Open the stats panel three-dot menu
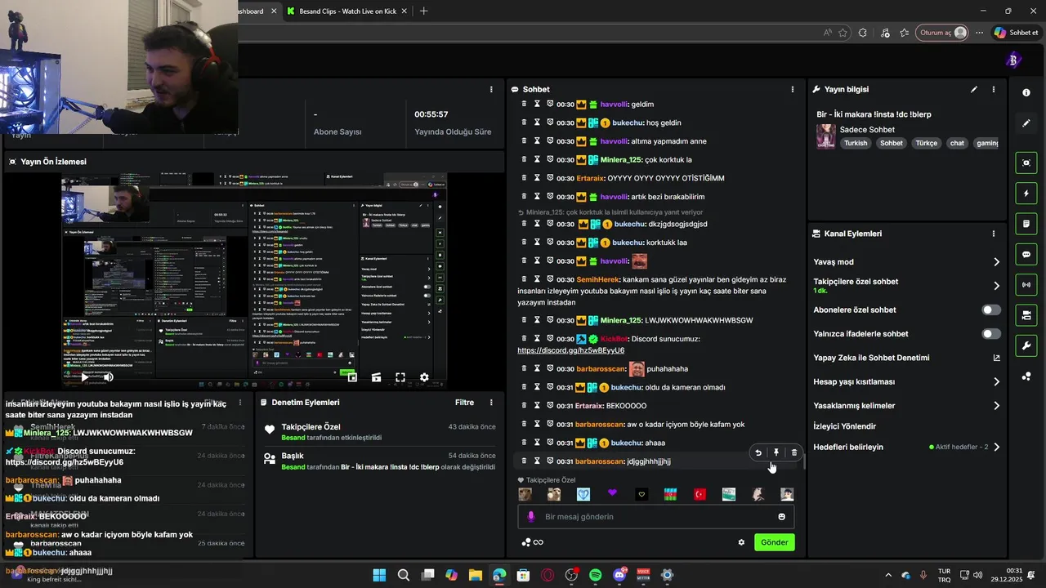Viewport: 1046px width, 588px height. point(491,89)
